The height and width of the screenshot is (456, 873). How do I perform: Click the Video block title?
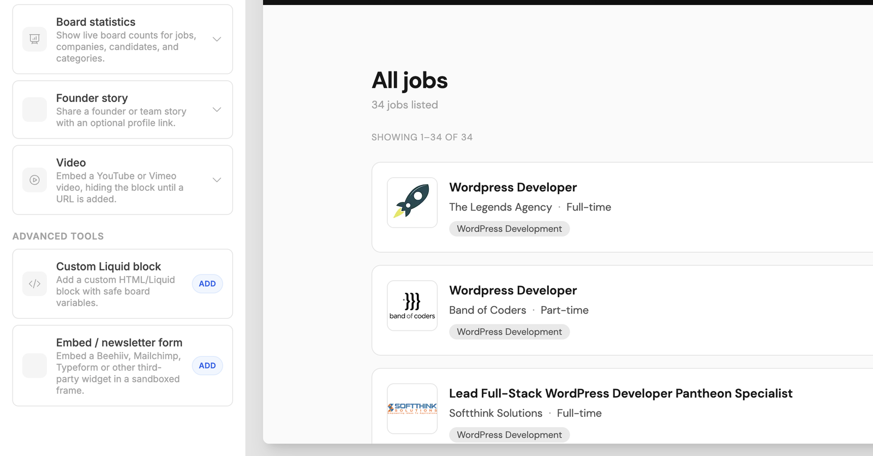pyautogui.click(x=71, y=163)
